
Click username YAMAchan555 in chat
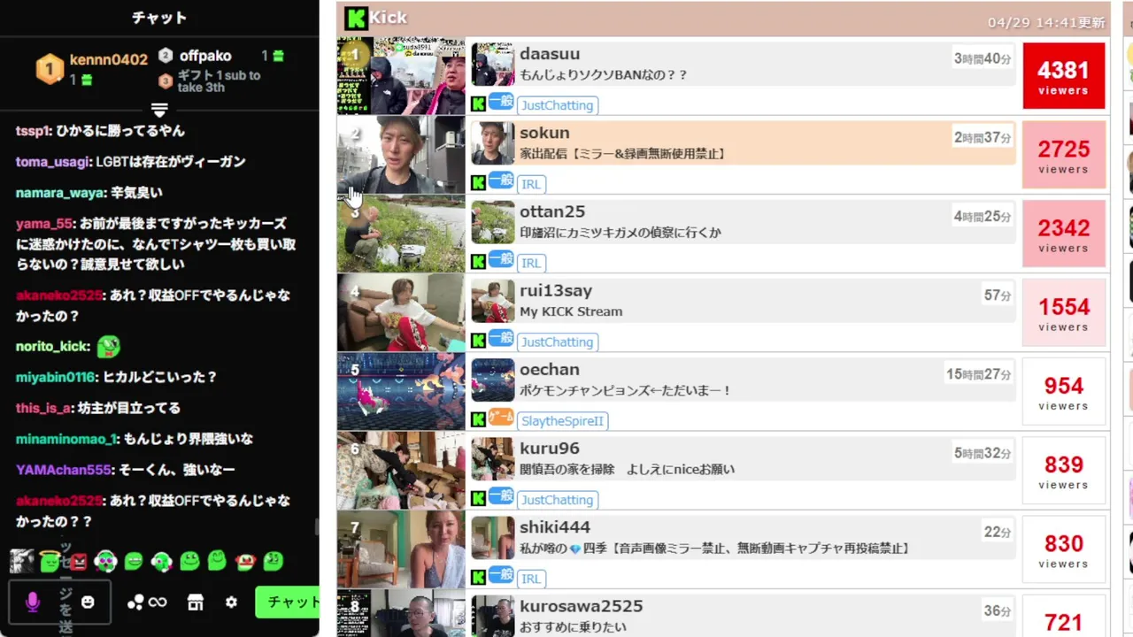click(x=63, y=470)
